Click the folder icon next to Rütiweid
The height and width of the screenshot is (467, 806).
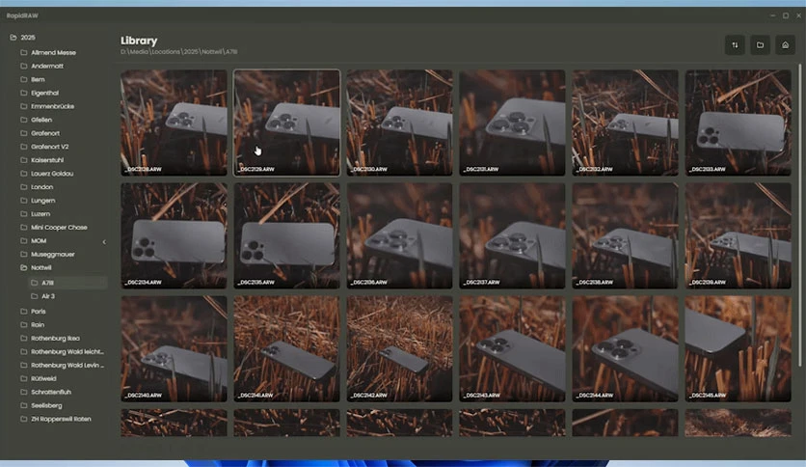pos(24,378)
